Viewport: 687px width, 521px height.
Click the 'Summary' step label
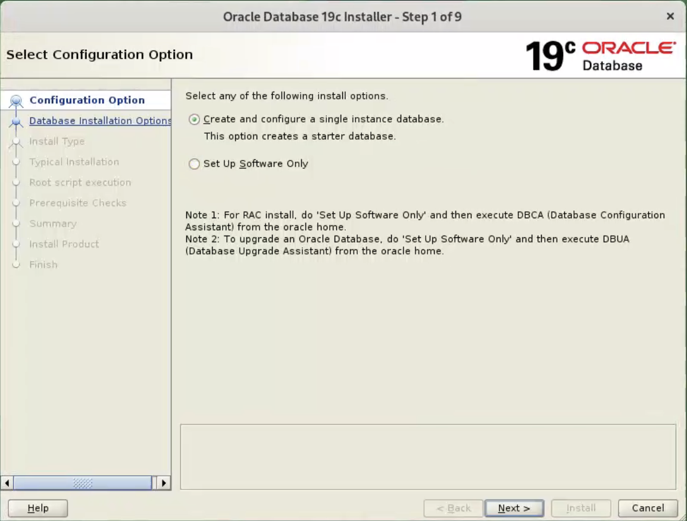53,224
